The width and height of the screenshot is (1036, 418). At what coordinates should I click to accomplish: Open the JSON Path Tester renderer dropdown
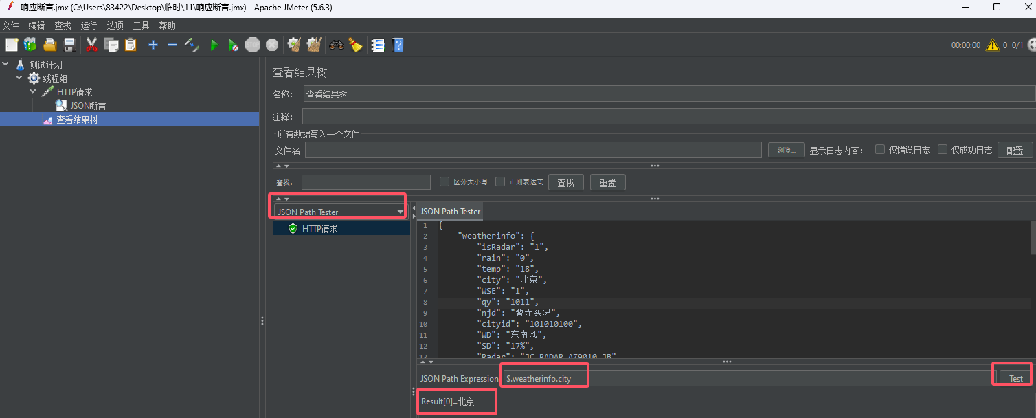click(339, 212)
